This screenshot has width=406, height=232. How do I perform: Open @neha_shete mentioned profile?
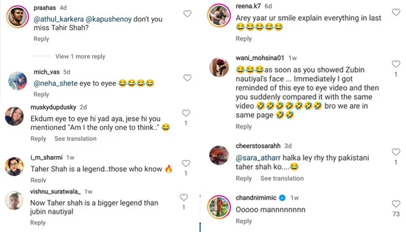pyautogui.click(x=56, y=84)
